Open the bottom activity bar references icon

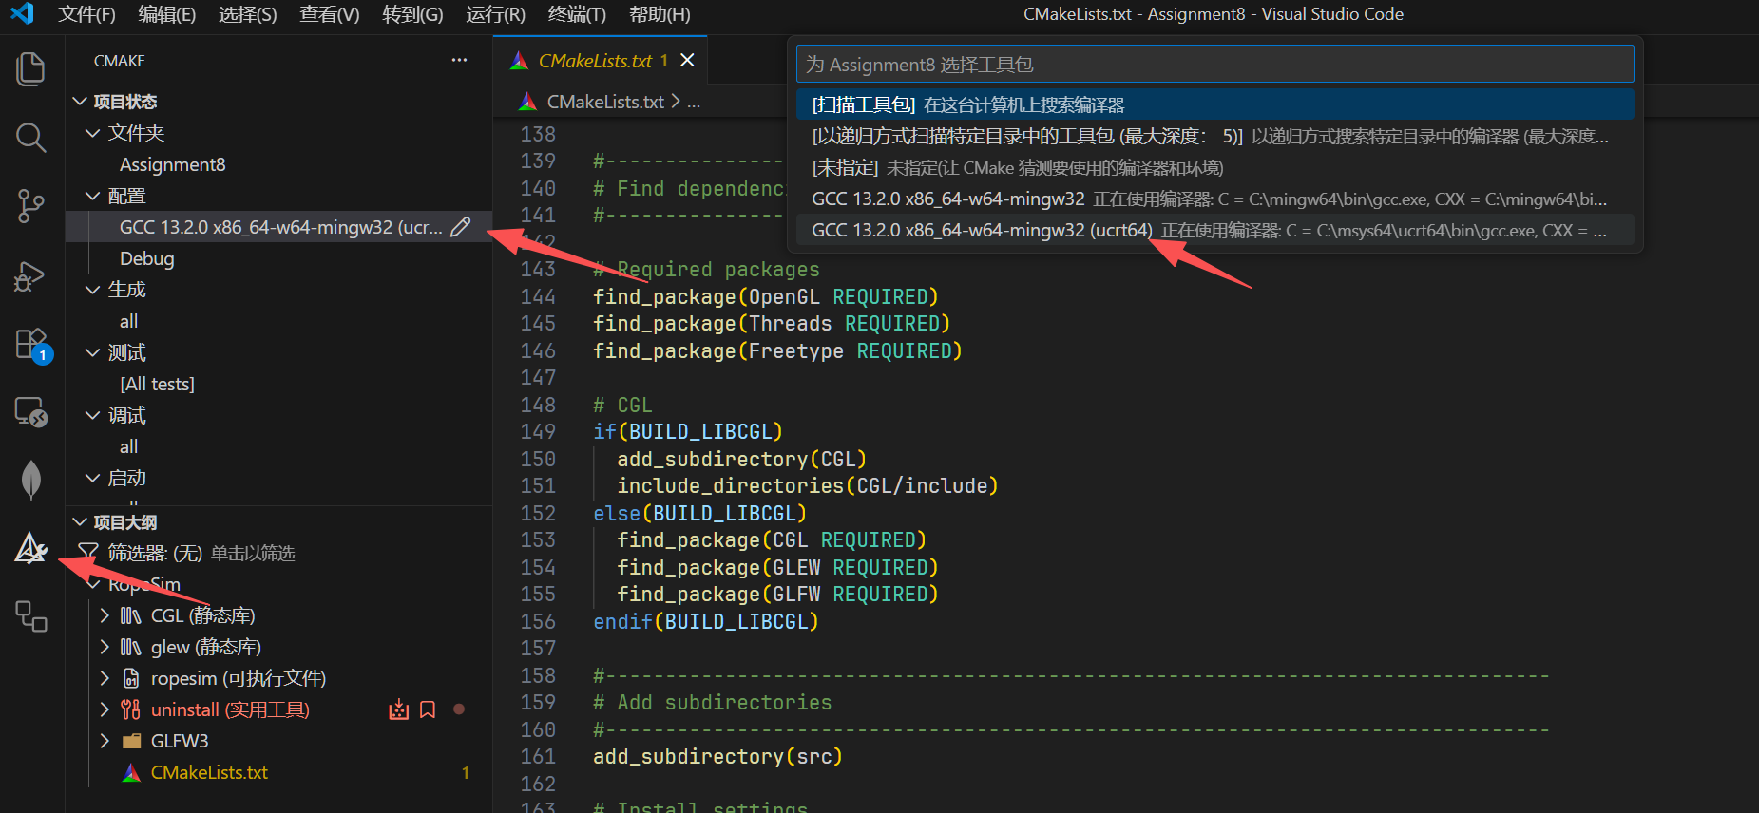[x=30, y=616]
